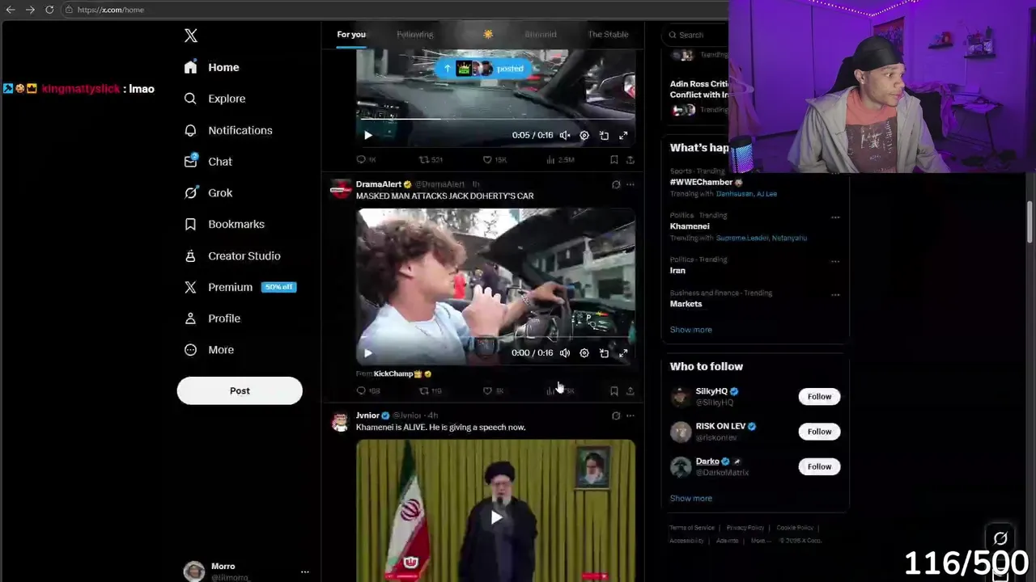1036x582 pixels.
Task: Play the Khamenei speech video
Action: pos(495,517)
